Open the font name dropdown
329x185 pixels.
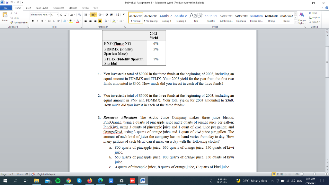tap(49, 15)
